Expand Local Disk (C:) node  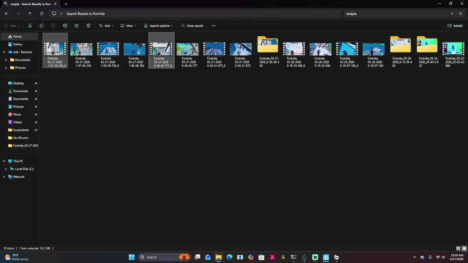point(6,169)
